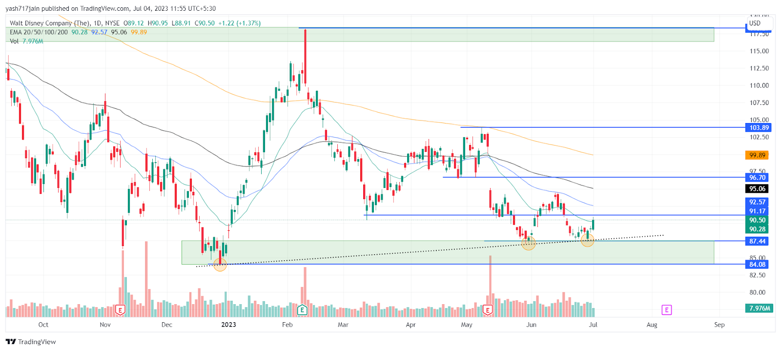Click the open value O89.12
Image resolution: width=781 pixels, height=351 pixels.
tap(133, 23)
